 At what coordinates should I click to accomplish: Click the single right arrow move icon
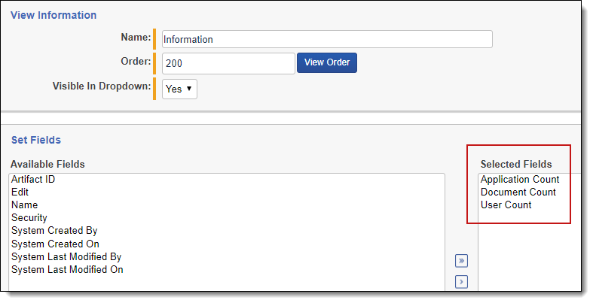461,282
